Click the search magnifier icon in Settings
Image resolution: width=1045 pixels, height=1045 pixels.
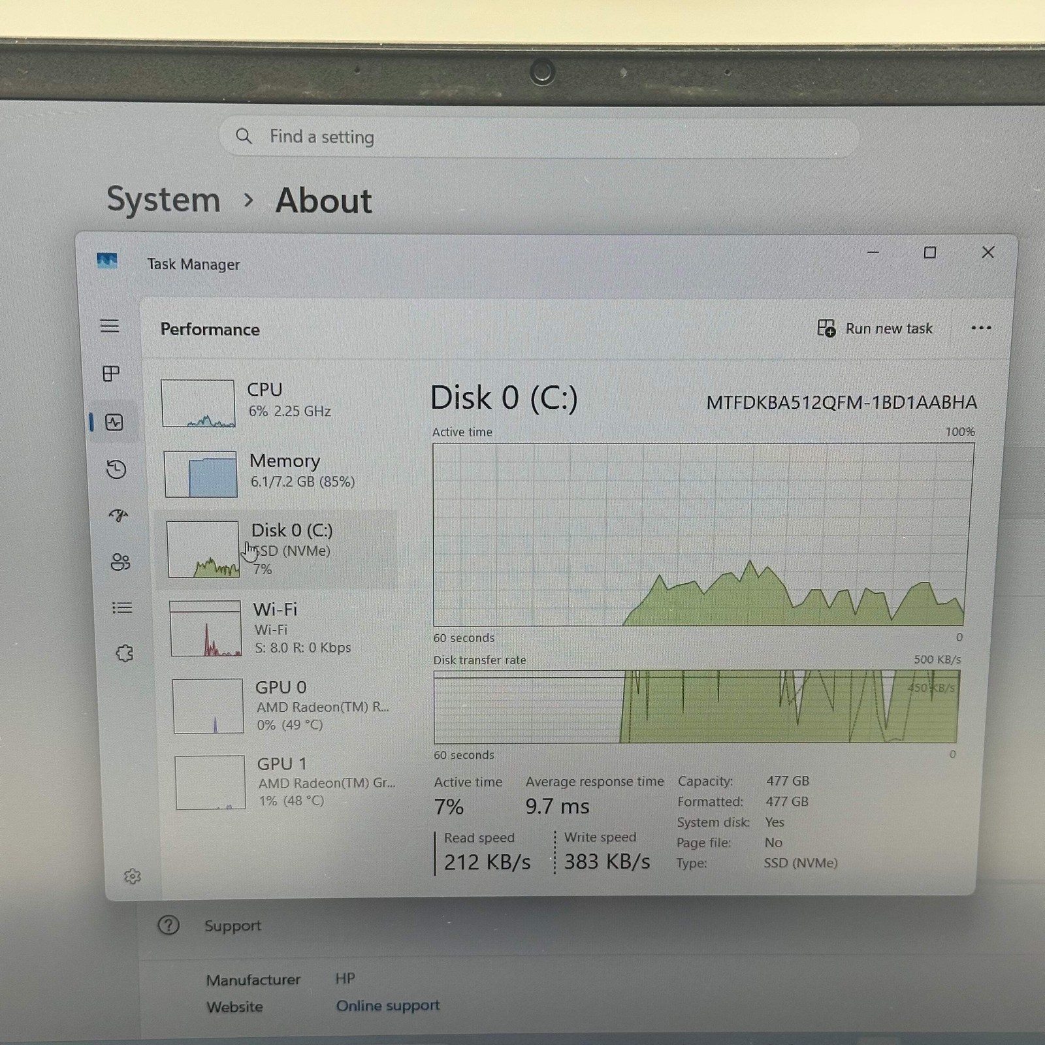click(x=244, y=136)
